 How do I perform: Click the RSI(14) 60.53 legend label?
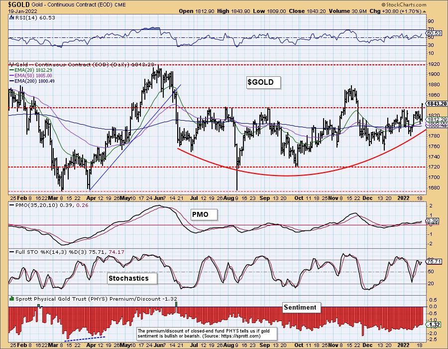[x=35, y=17]
